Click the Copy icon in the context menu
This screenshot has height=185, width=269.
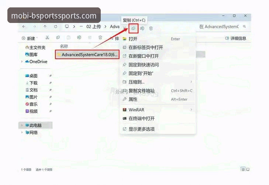(133, 28)
